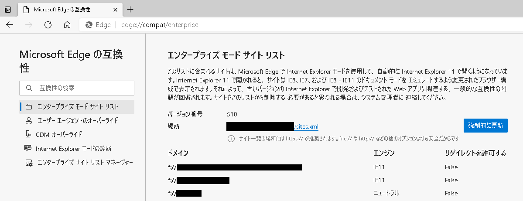Select エンタープライズ モード サイト リスト menu item
The image size is (523, 201).
point(77,107)
